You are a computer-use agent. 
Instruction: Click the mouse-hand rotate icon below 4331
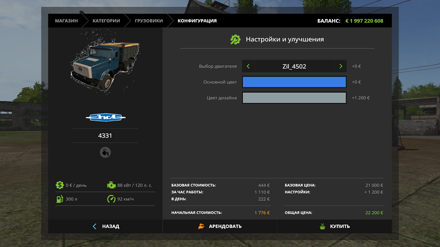pyautogui.click(x=105, y=152)
